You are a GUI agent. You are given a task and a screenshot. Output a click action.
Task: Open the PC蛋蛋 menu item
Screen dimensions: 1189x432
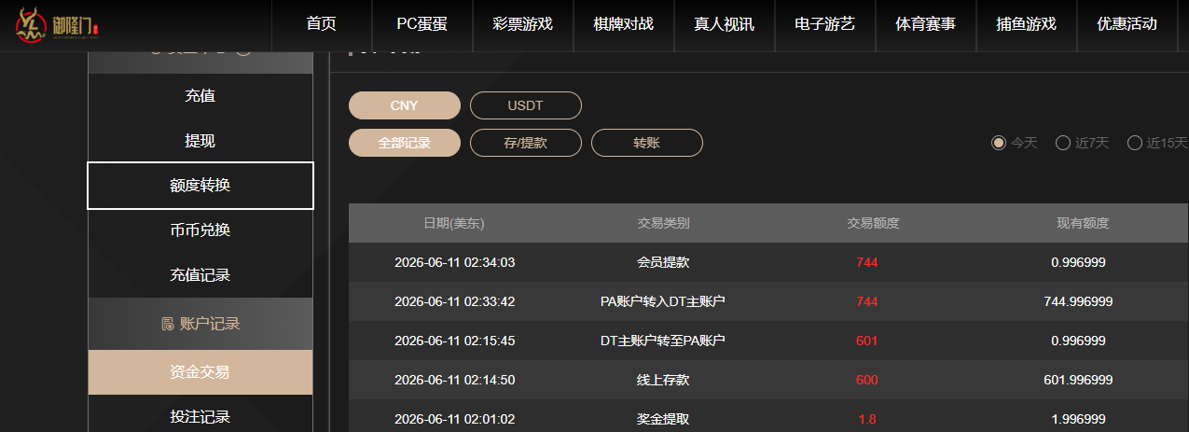click(422, 24)
